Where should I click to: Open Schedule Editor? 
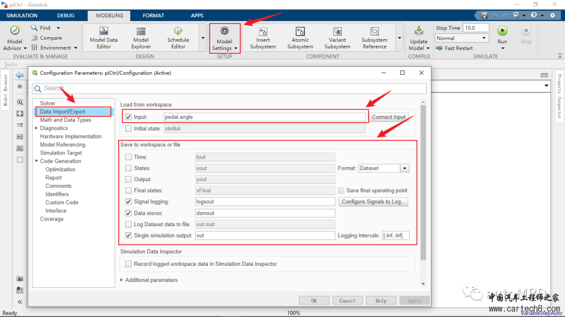178,38
